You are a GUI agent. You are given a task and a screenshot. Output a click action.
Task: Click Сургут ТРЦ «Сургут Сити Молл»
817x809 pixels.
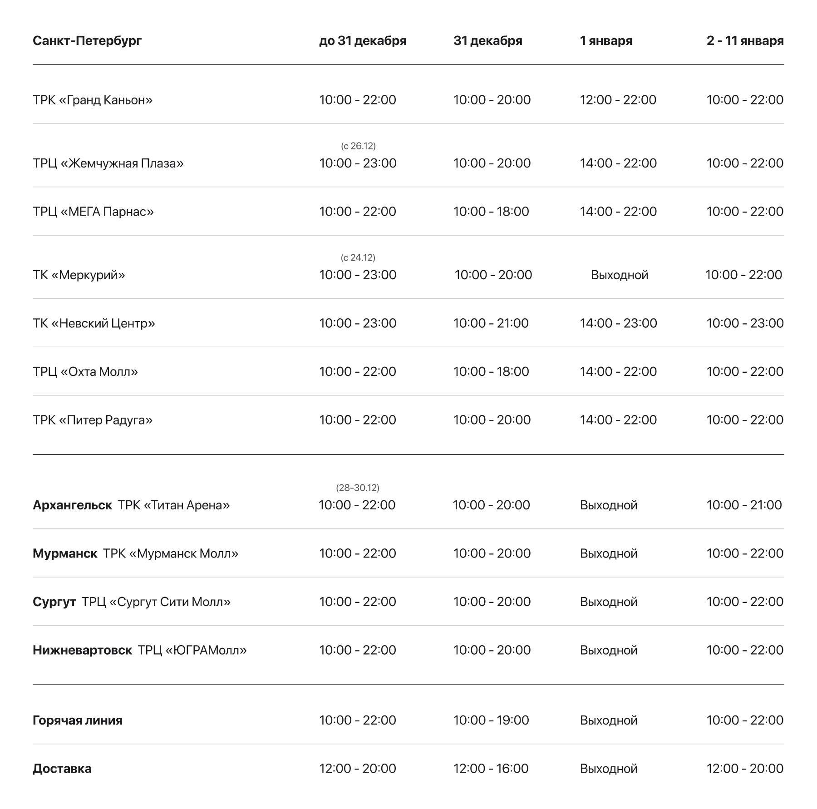click(132, 602)
